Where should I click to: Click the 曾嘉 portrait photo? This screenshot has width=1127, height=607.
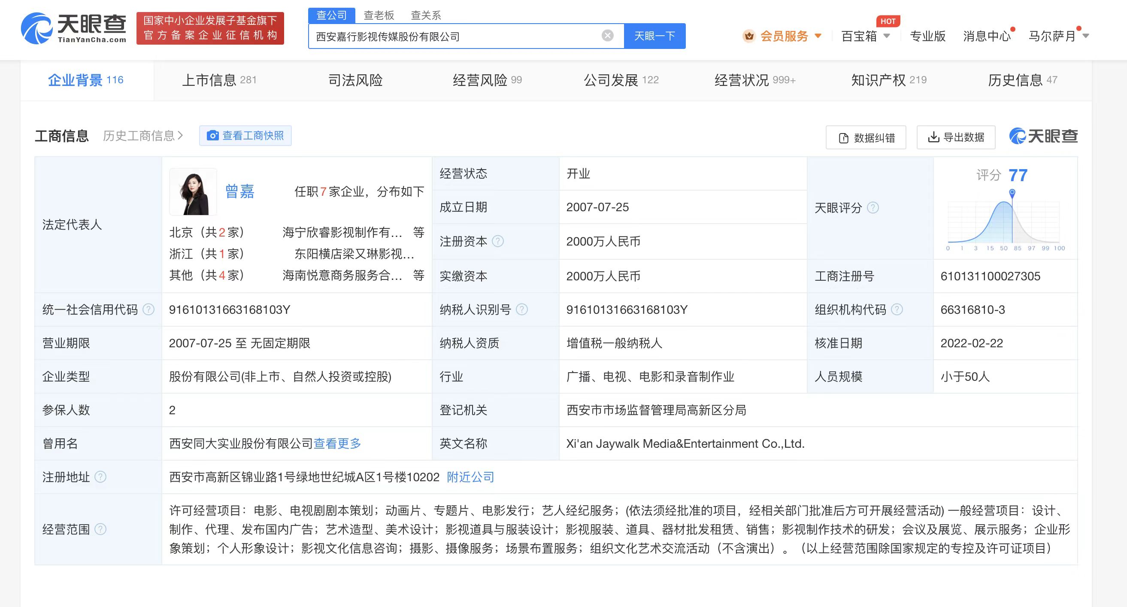click(x=193, y=192)
